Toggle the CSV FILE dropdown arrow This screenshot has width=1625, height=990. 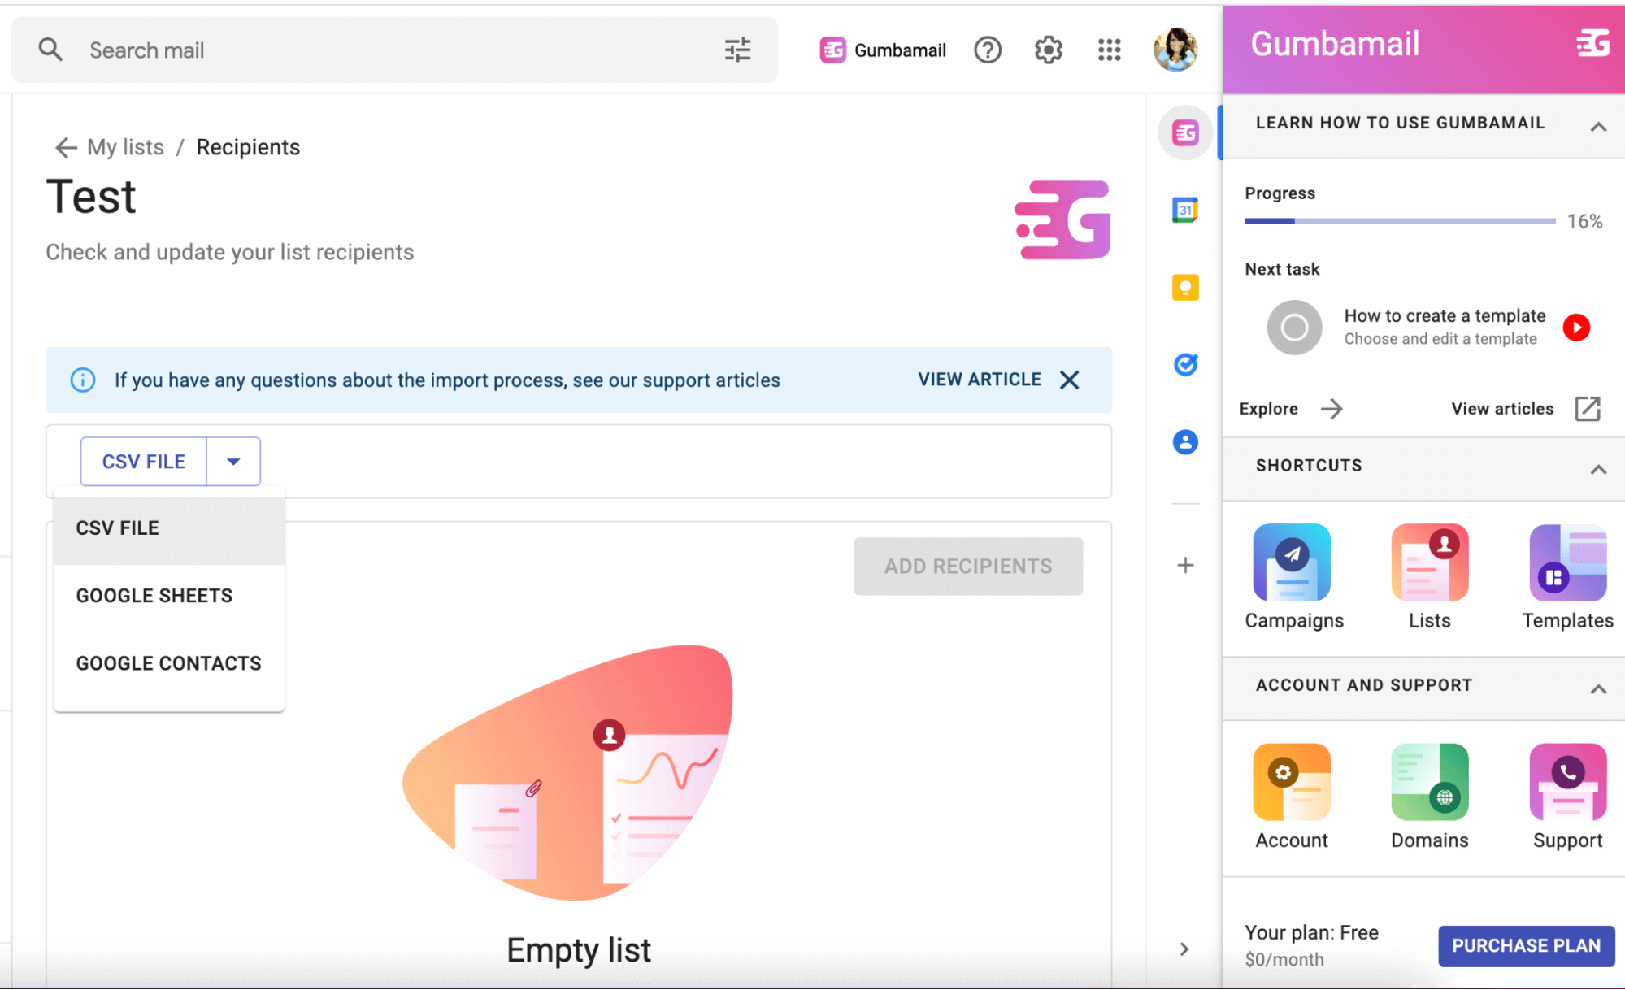click(x=233, y=462)
